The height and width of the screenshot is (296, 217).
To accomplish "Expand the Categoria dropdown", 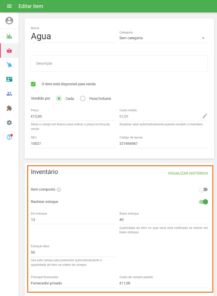I will coord(163,38).
